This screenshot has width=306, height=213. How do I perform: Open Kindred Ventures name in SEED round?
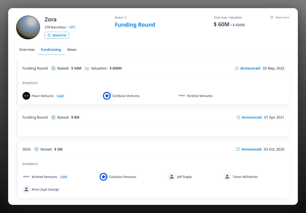44,177
